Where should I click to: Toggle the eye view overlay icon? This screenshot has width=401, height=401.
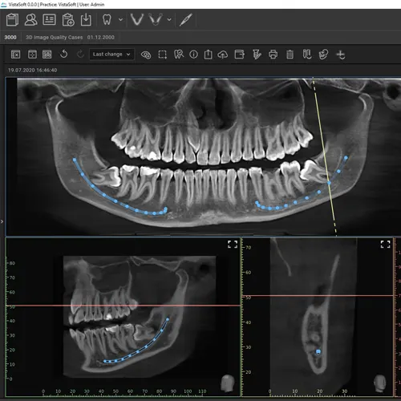pyautogui.click(x=146, y=55)
